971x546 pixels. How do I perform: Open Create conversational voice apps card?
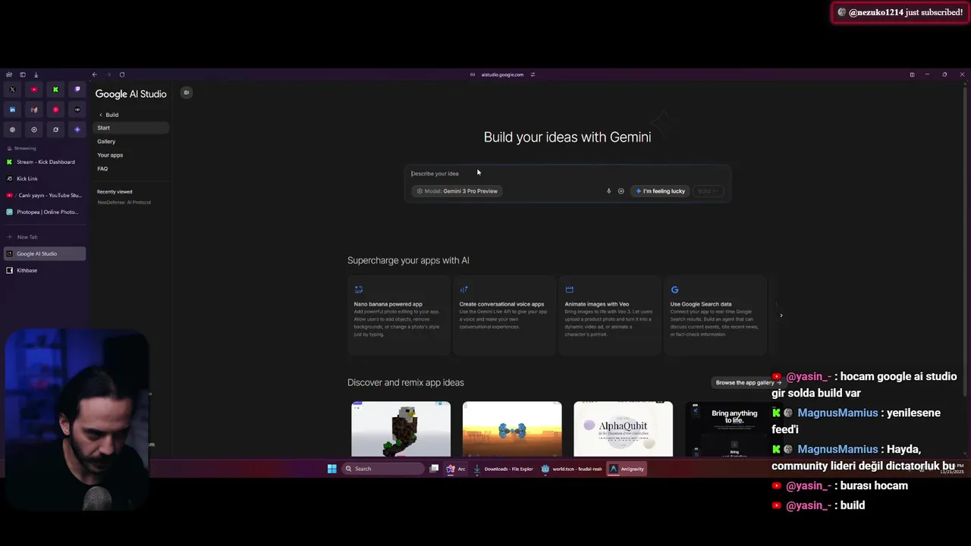(x=504, y=315)
